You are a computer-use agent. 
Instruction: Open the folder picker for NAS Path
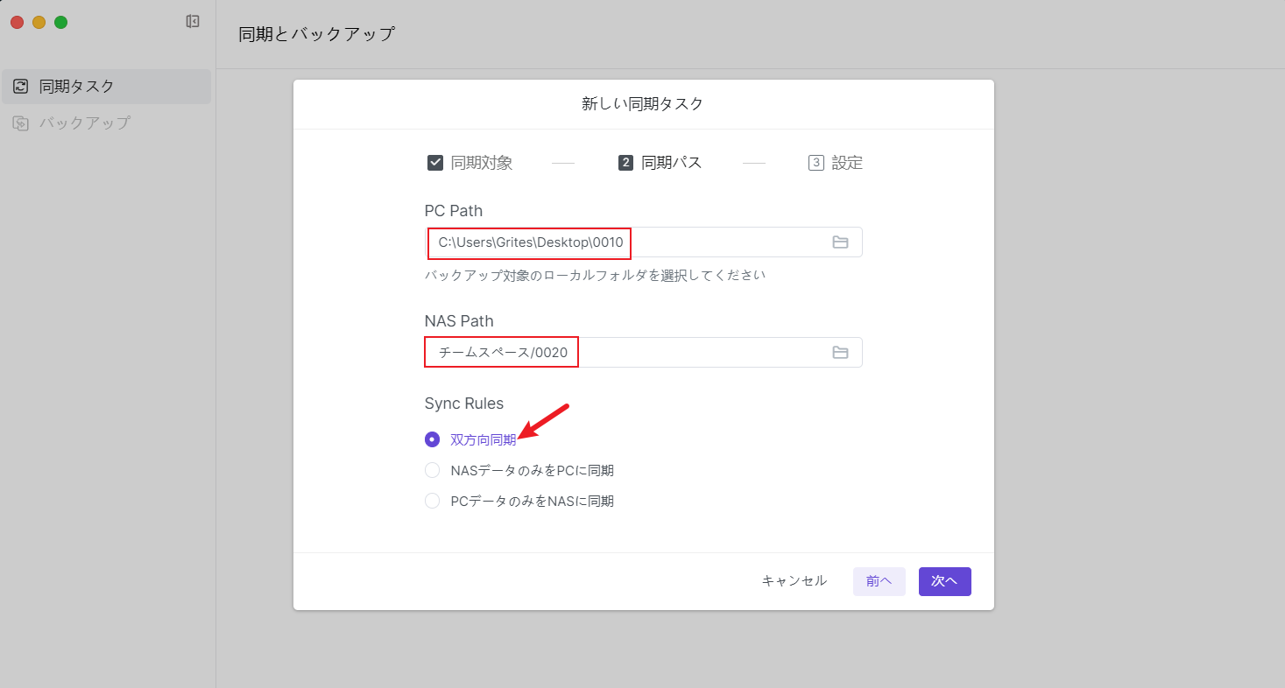click(840, 353)
